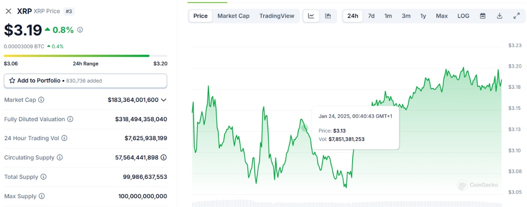This screenshot has height=207, width=527.
Task: Set chart range to 24h
Action: [353, 16]
